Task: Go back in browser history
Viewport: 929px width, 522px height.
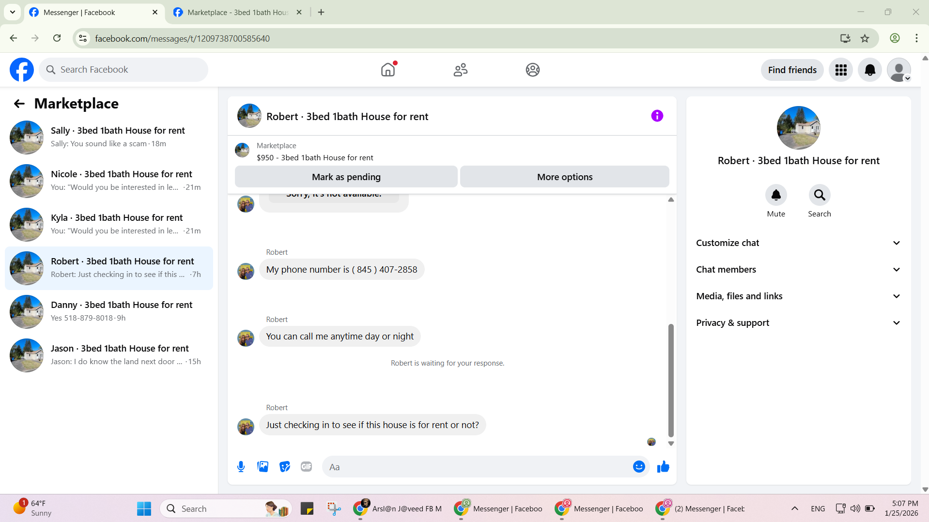Action: pos(14,38)
